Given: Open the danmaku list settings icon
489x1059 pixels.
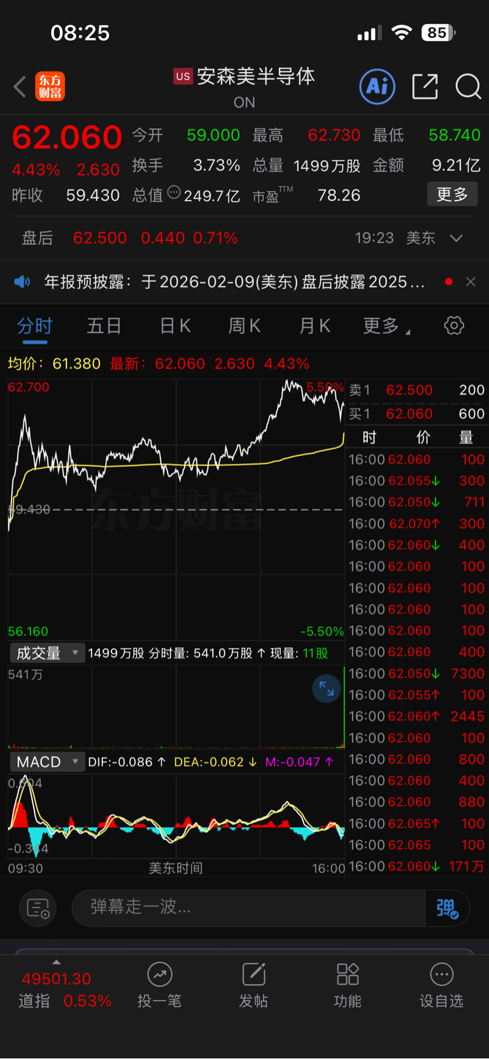Looking at the screenshot, I should (x=38, y=908).
